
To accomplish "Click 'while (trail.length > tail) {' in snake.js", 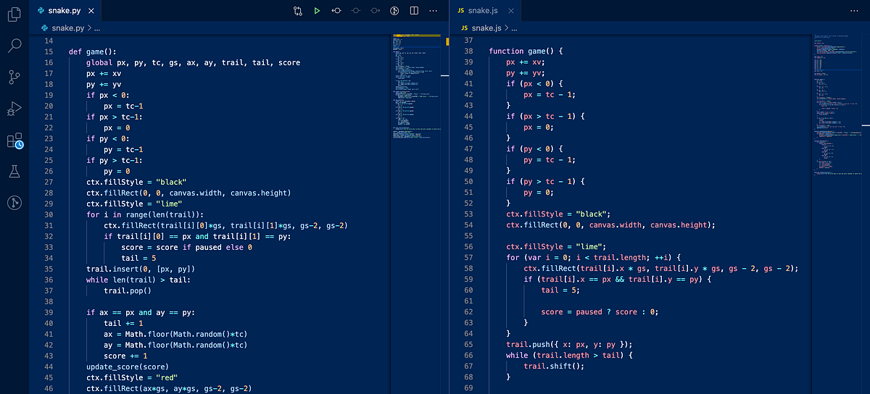I will coord(570,355).
